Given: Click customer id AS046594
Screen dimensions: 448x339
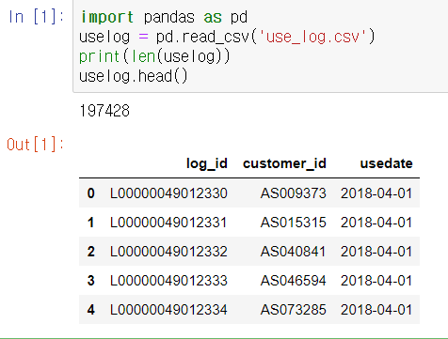Looking at the screenshot, I should tap(294, 281).
